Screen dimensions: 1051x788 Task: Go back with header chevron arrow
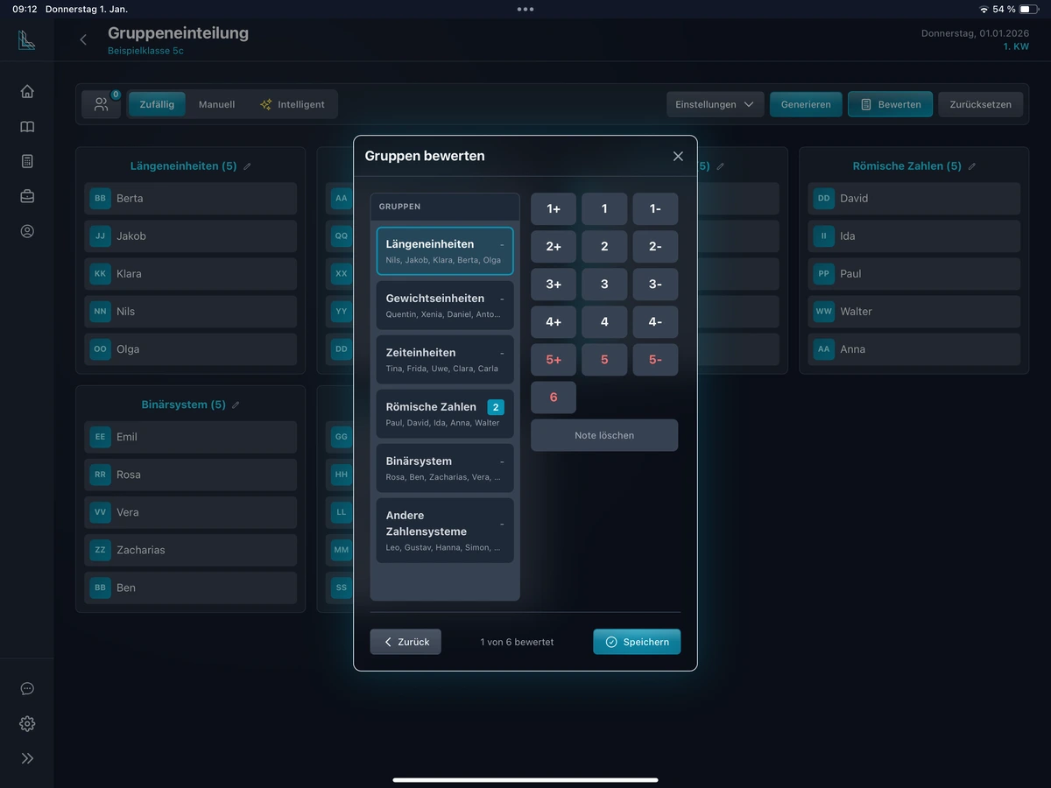coord(83,39)
